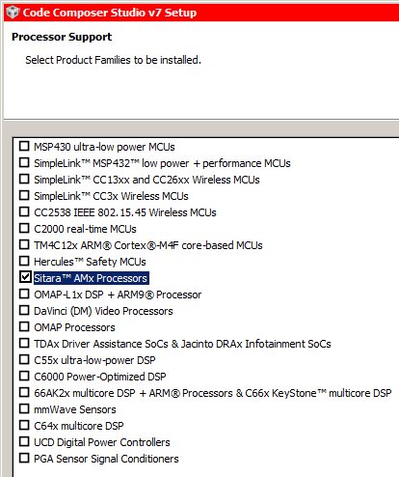Tick UCD Digital Power Controllers

(x=24, y=441)
